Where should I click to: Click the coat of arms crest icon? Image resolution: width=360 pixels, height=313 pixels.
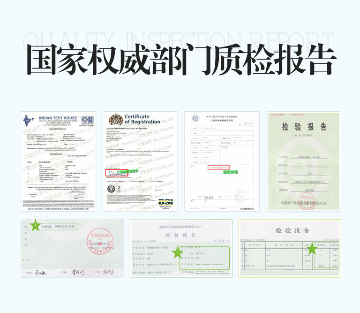click(x=116, y=119)
